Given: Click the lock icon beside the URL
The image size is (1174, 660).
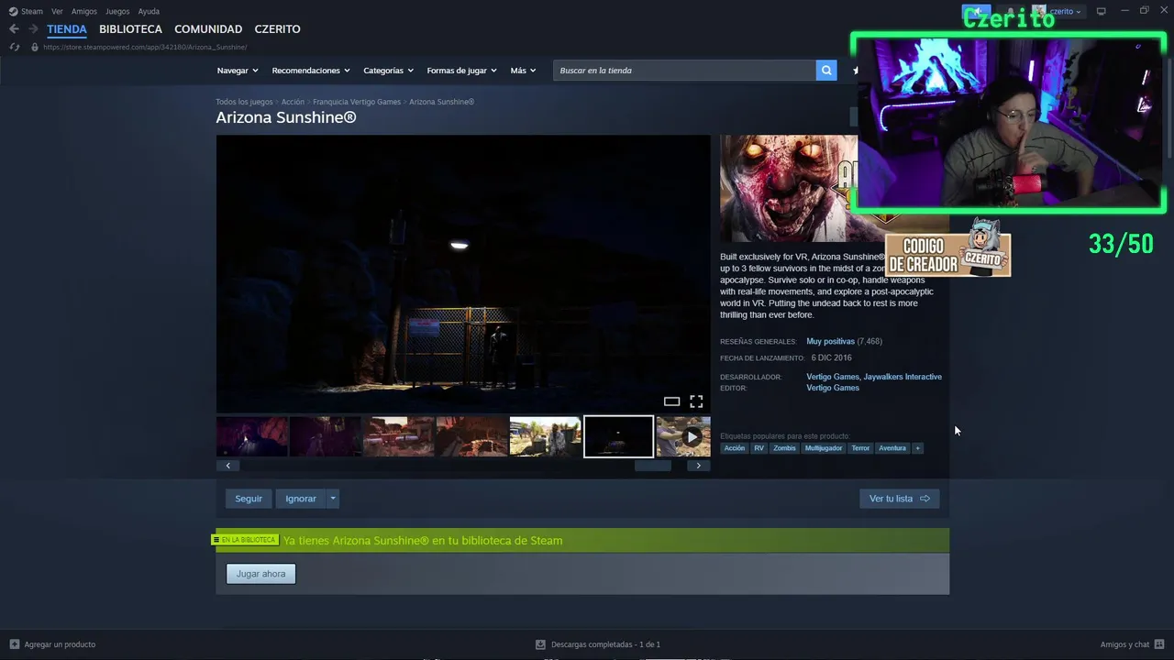Looking at the screenshot, I should [35, 47].
